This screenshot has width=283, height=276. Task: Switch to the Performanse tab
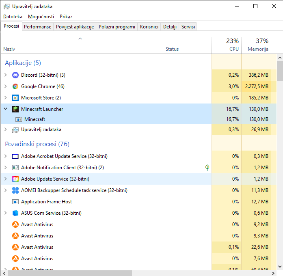37,27
